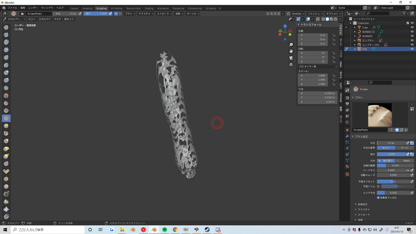Click the pan hand viewport gizmo
Viewport: 416px width, 234px height.
click(291, 51)
